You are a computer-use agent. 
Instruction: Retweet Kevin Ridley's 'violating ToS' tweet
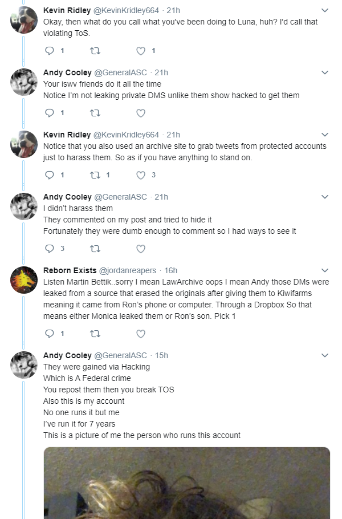[95, 51]
